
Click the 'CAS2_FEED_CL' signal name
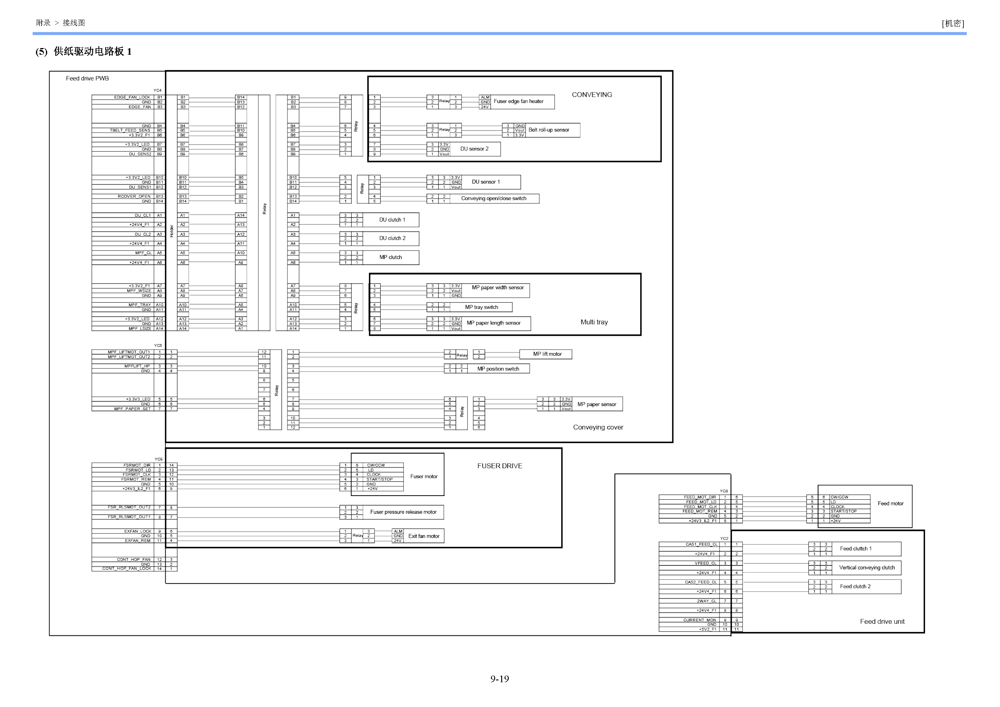coord(701,582)
